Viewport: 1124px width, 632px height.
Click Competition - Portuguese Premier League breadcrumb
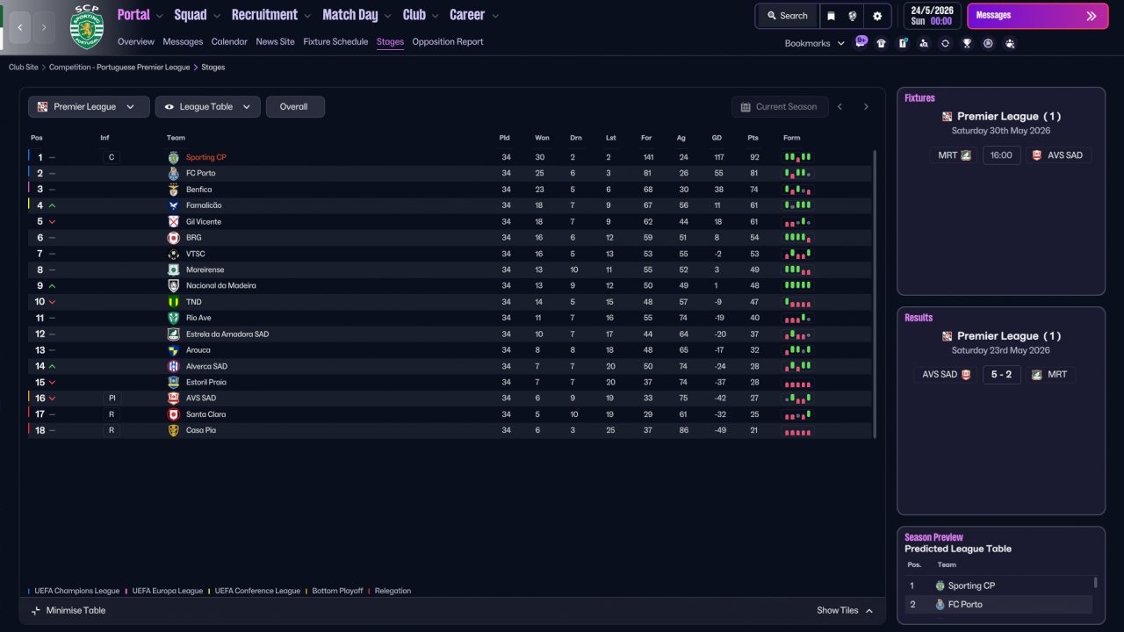click(119, 68)
